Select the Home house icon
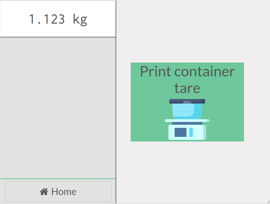The height and width of the screenshot is (204, 270). pyautogui.click(x=44, y=191)
